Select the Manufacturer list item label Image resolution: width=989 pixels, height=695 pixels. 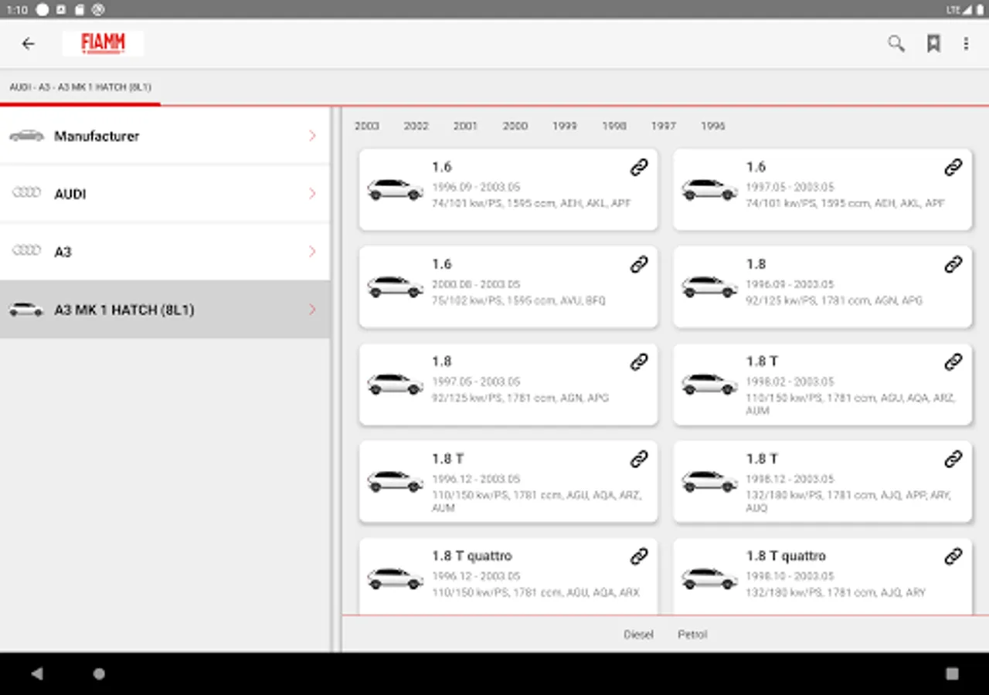click(97, 136)
